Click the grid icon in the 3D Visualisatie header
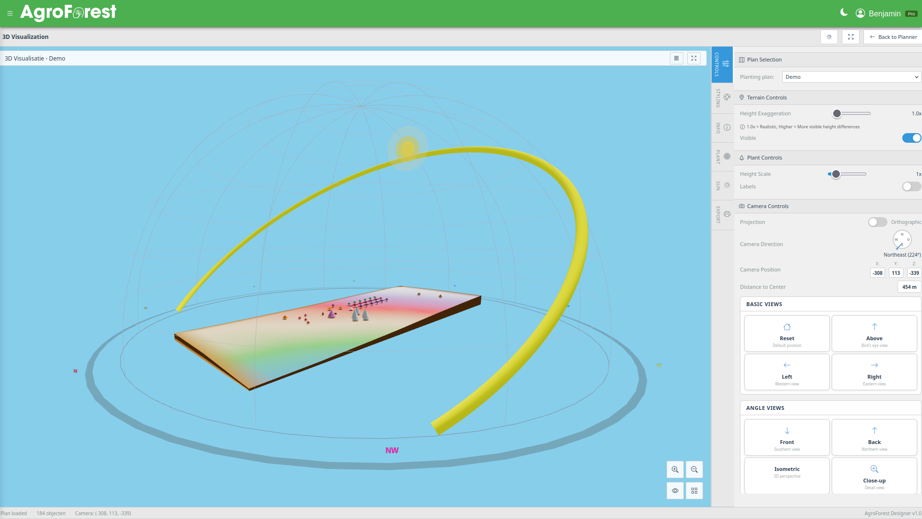Screen dimensions: 922x519 [x=677, y=58]
